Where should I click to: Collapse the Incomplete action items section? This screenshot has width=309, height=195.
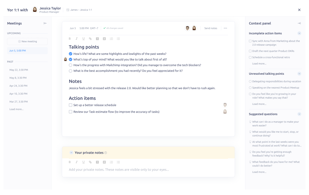pos(299,33)
